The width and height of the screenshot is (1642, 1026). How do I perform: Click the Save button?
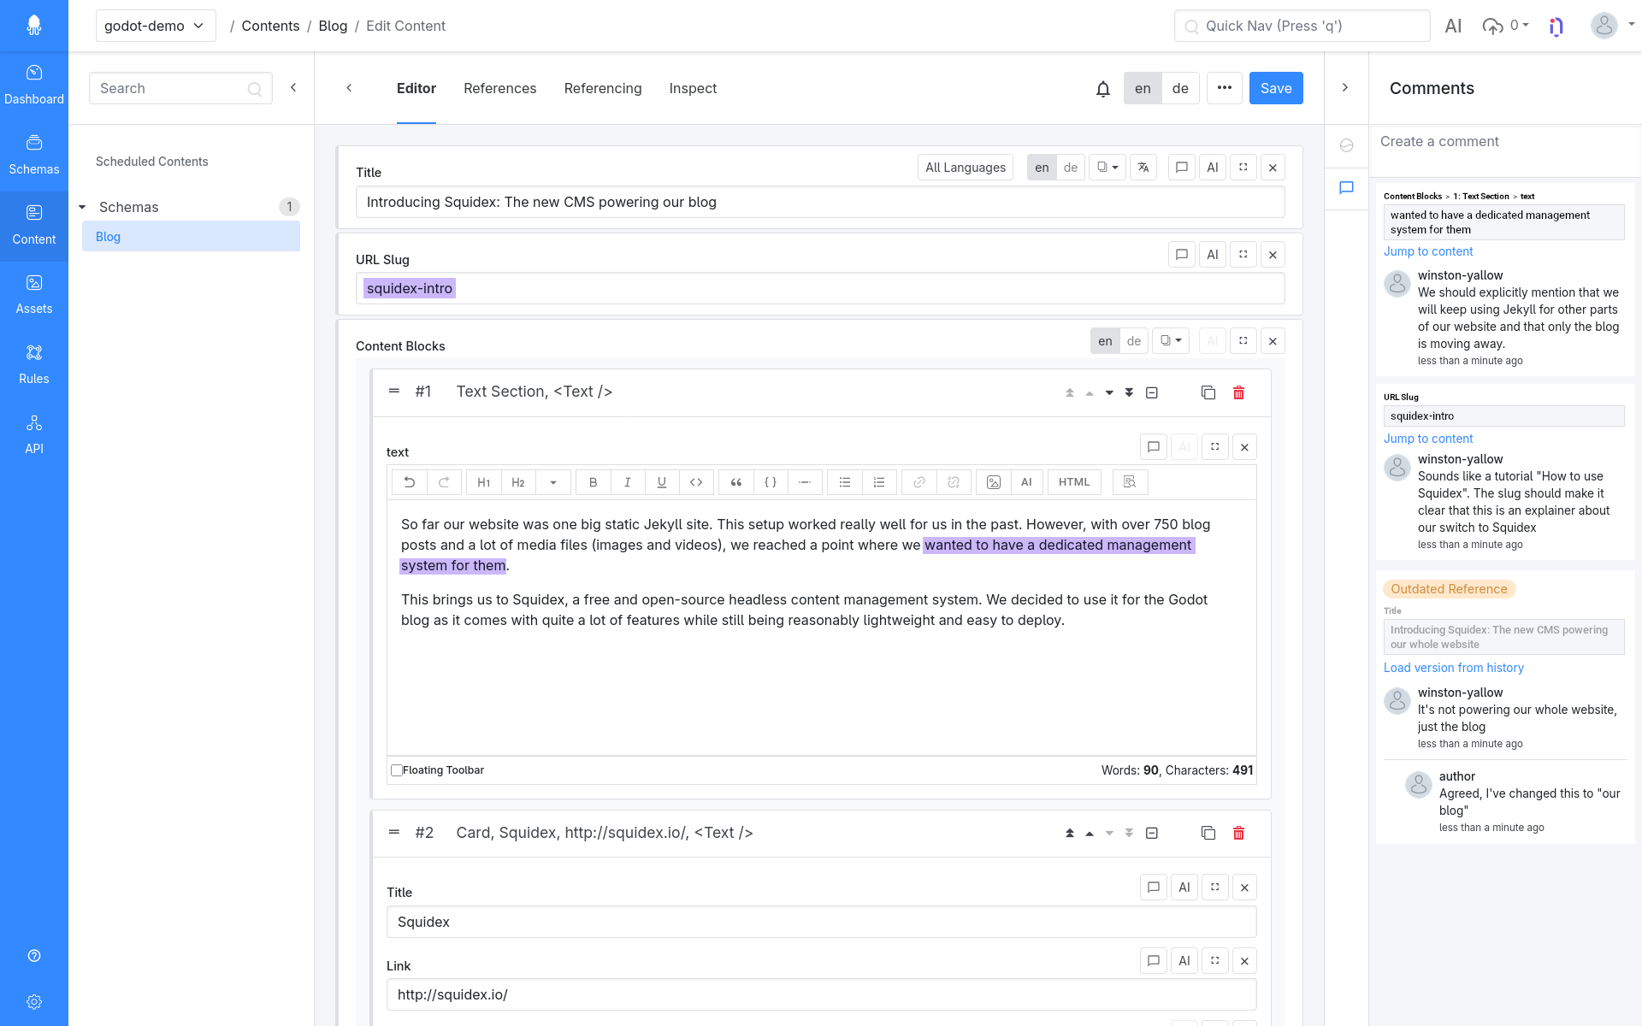coord(1275,89)
